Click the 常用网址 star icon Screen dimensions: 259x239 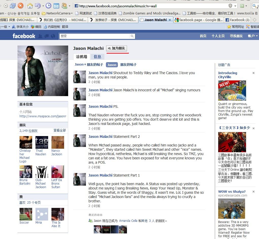click(x=229, y=27)
